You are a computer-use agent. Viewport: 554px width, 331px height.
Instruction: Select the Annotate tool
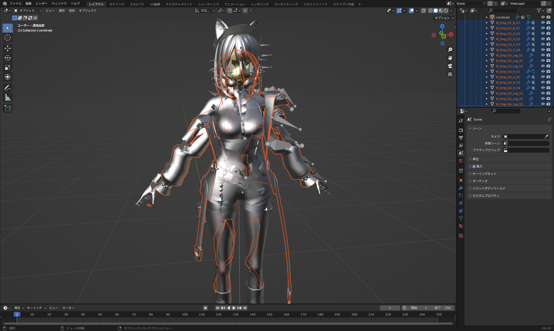8,88
